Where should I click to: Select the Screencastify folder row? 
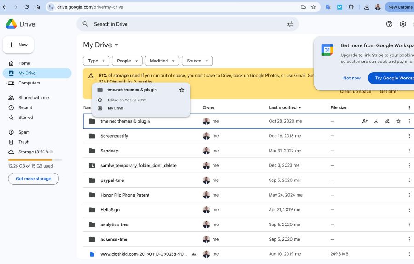point(248,136)
